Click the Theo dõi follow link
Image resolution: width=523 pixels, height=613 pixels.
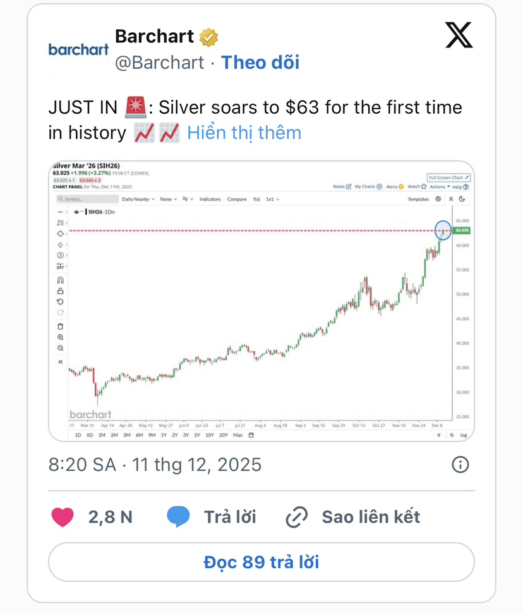point(260,63)
